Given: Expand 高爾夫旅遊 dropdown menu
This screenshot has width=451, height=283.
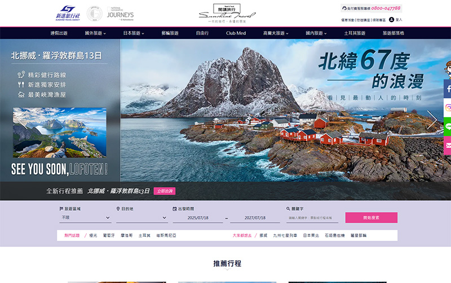Looking at the screenshot, I should pos(276,33).
